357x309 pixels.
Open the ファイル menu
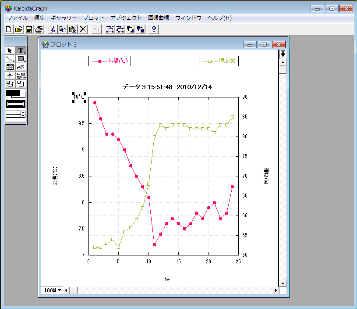(x=18, y=18)
